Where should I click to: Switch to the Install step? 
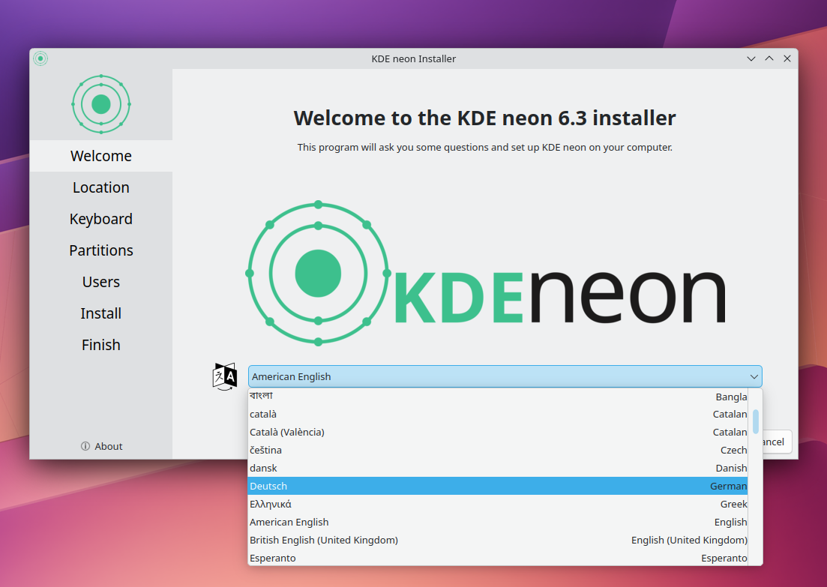tap(100, 313)
